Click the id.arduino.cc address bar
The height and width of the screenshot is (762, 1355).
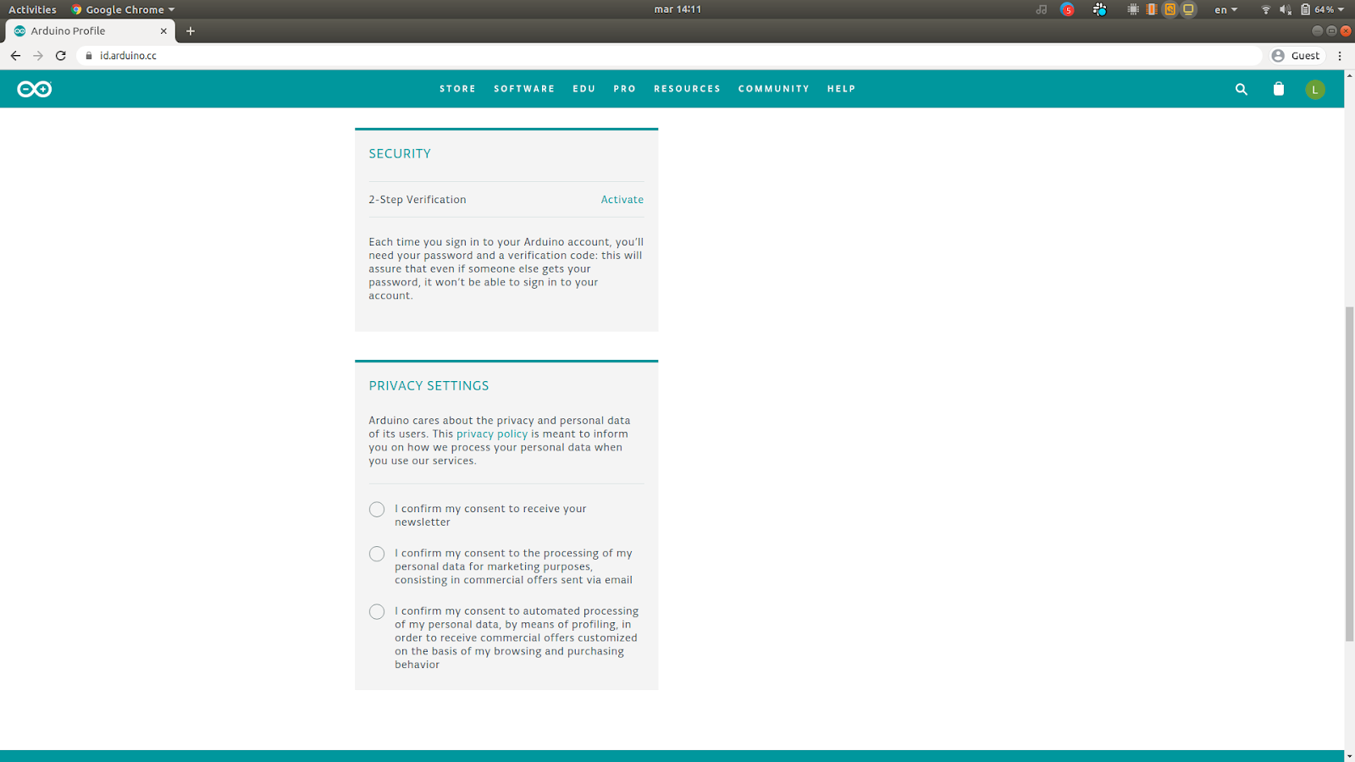coord(669,55)
